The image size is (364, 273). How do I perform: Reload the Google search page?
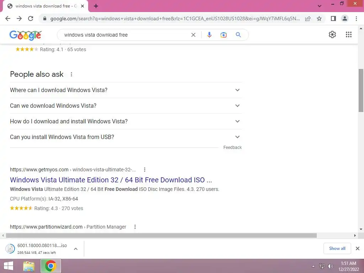pos(31,18)
